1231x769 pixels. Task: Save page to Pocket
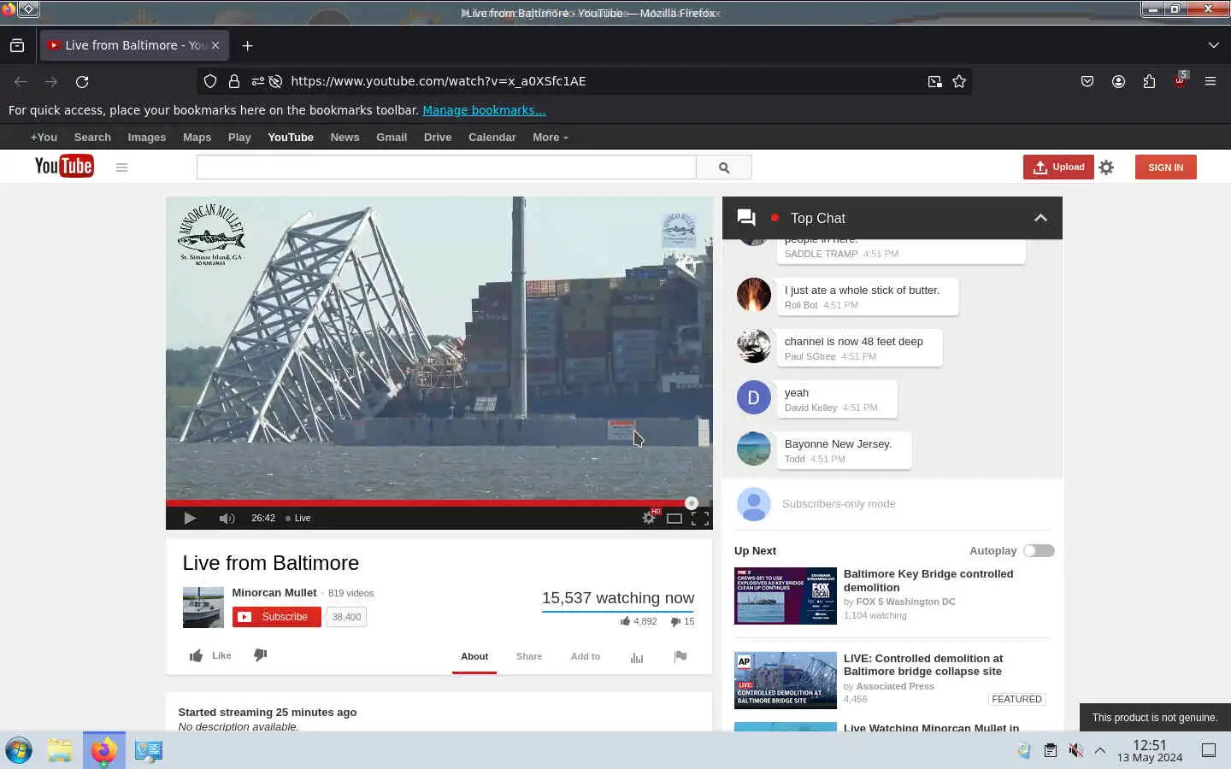tap(1087, 81)
